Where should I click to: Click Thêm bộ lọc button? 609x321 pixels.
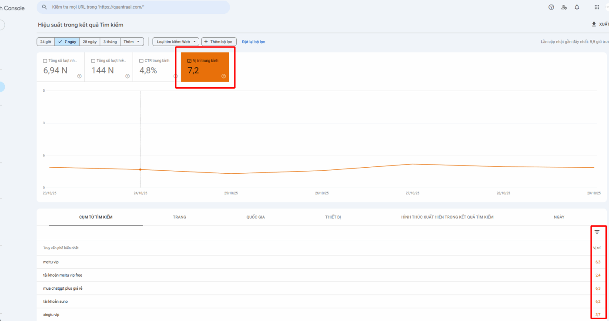coord(218,42)
